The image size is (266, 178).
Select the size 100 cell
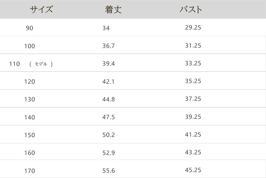tap(30, 46)
